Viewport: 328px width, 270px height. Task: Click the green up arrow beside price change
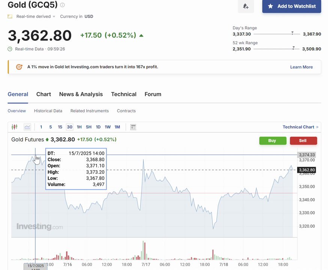tap(141, 36)
